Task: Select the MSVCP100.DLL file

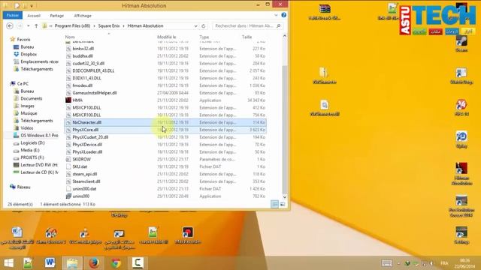Action: [86, 108]
